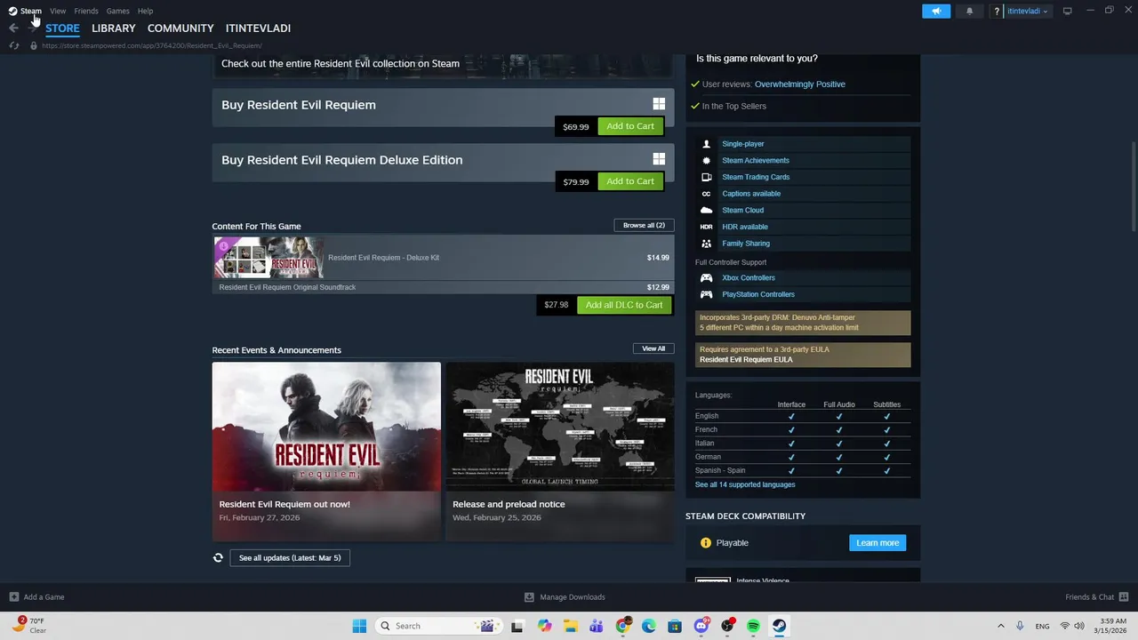
Task: Switch to the STORE tab
Action: (x=62, y=28)
